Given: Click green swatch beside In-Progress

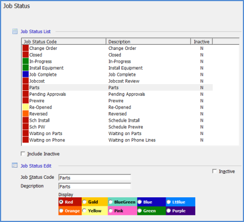Looking at the screenshot, I should (25, 61).
